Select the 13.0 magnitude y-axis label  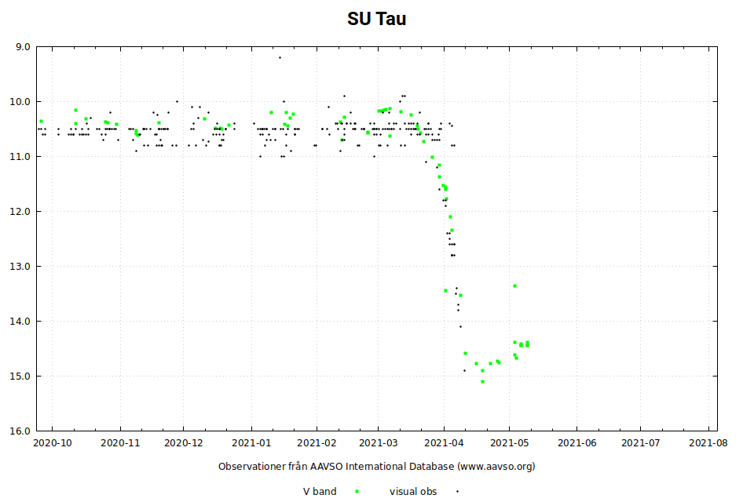[x=20, y=267]
